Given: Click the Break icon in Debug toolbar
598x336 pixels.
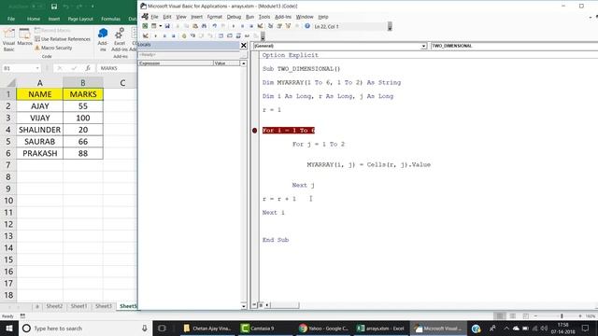Looking at the screenshot, I should coord(164,35).
